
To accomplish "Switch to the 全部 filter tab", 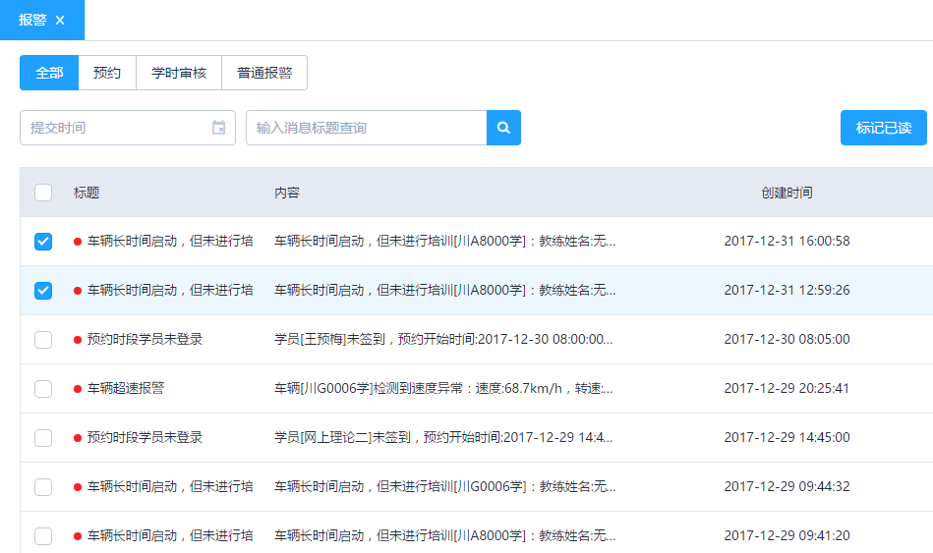I will click(49, 73).
